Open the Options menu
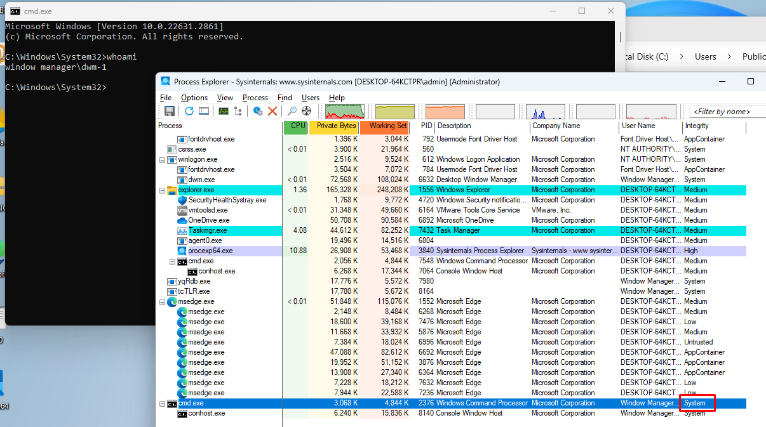Viewport: 766px width, 427px height. click(x=194, y=98)
